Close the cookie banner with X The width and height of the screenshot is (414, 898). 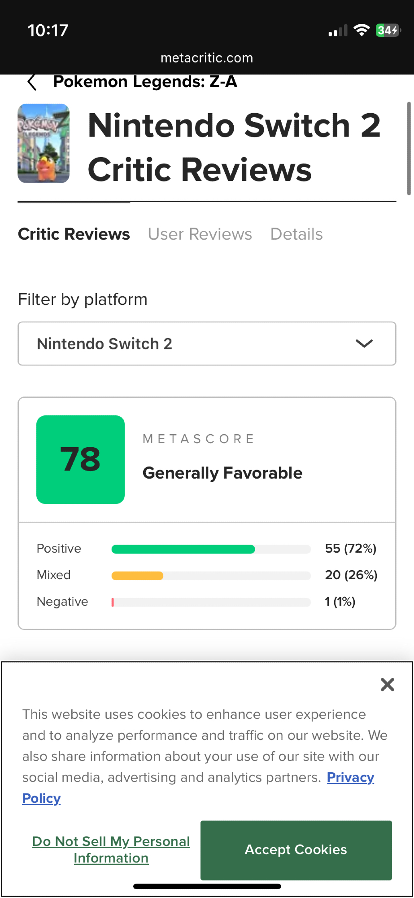click(387, 685)
